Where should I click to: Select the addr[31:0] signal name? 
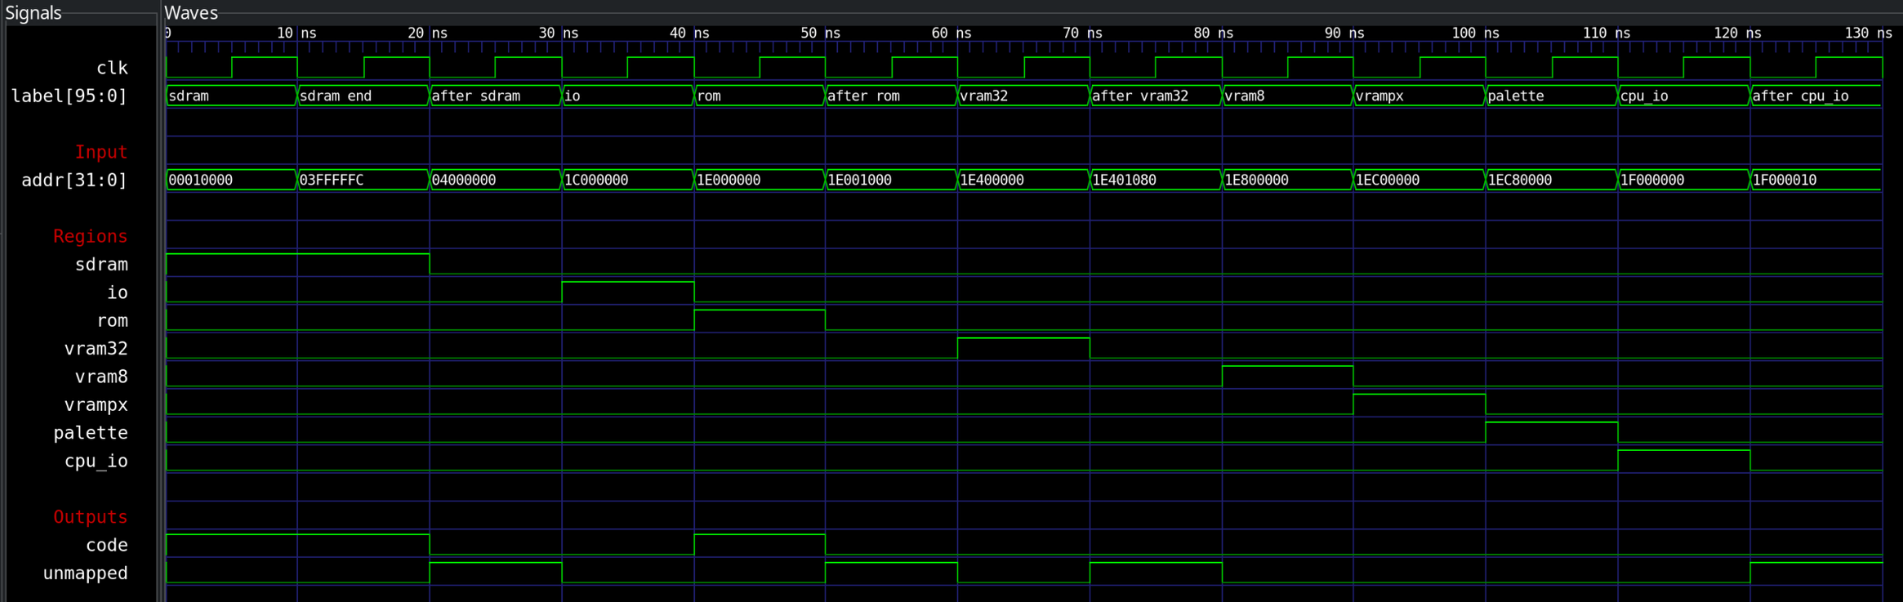click(74, 180)
